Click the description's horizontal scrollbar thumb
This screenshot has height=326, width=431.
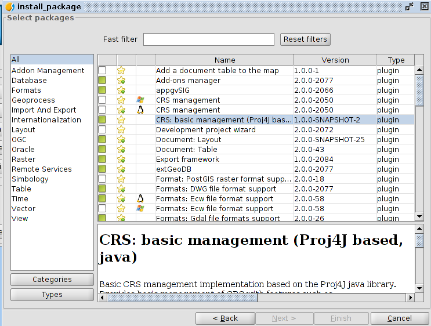181,298
